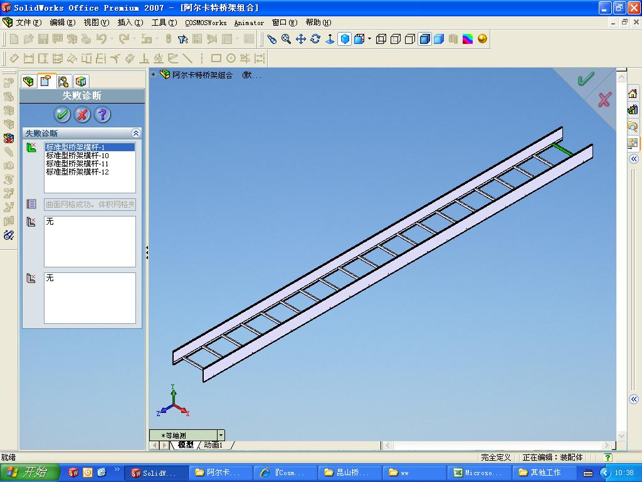Click the mesh status message field
642x482 pixels.
coord(90,204)
